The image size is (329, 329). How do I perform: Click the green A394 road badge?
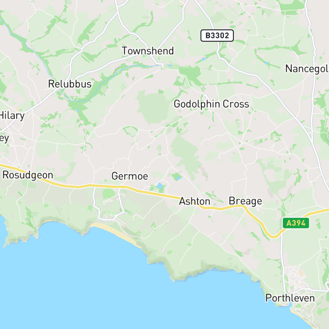point(296,223)
